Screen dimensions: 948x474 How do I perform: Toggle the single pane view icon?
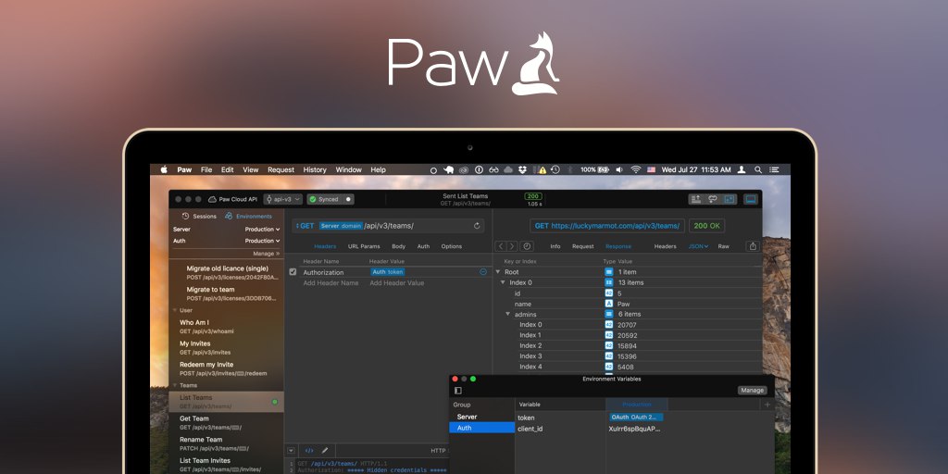750,198
